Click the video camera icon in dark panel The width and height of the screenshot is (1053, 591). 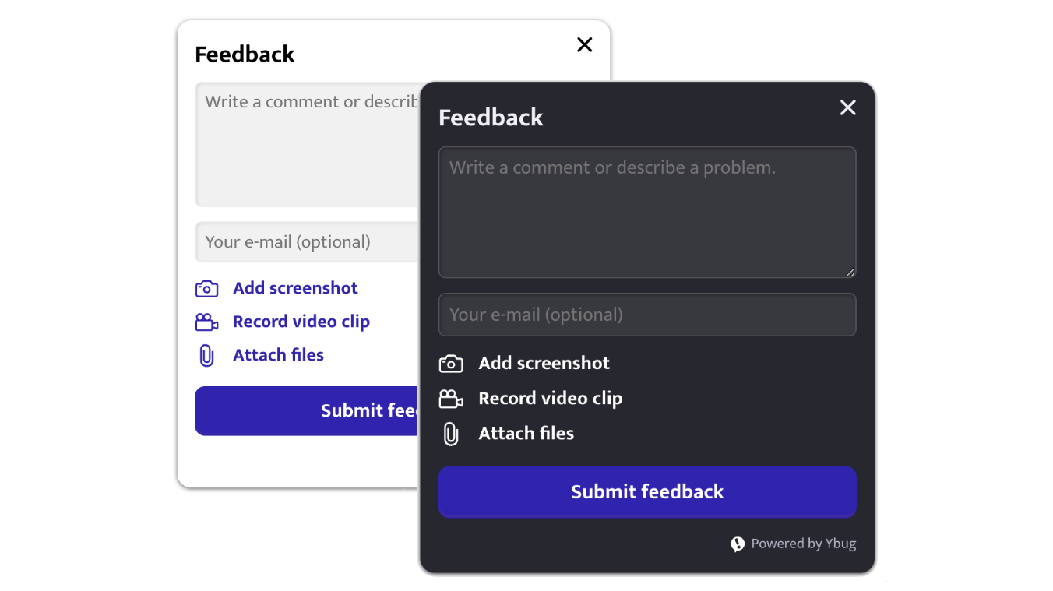pyautogui.click(x=451, y=398)
